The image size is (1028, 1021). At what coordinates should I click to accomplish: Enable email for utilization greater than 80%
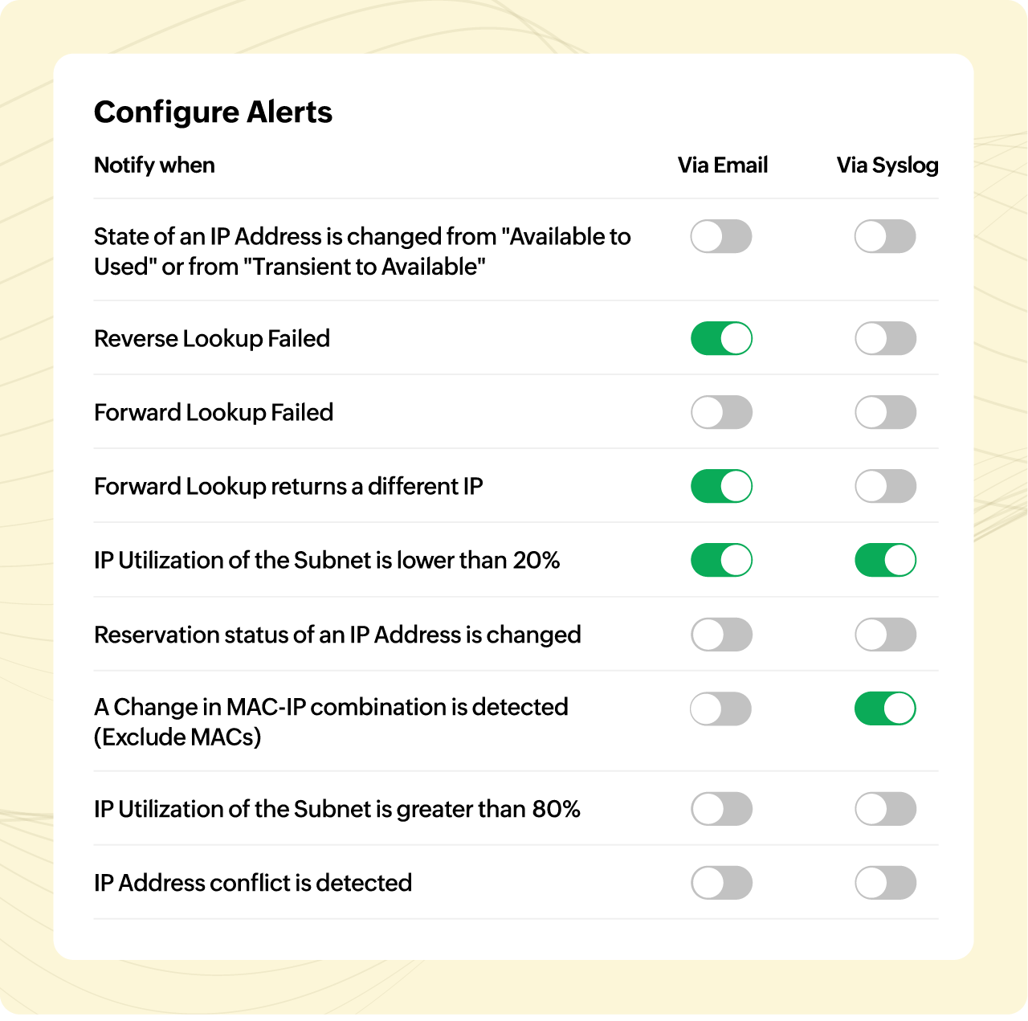tap(721, 809)
